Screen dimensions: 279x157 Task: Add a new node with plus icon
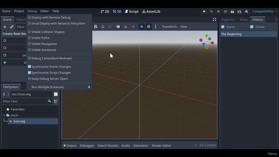[x=5, y=27]
